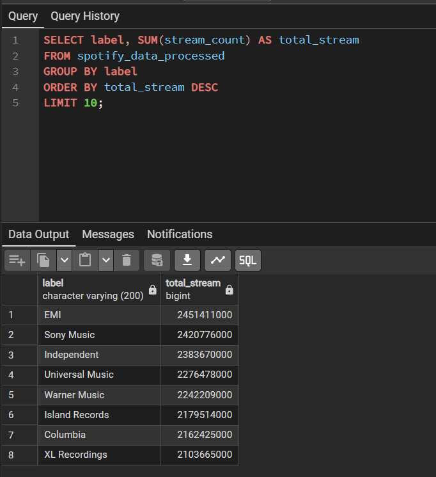
Task: Click the empty area of the query editor
Action: [237, 165]
